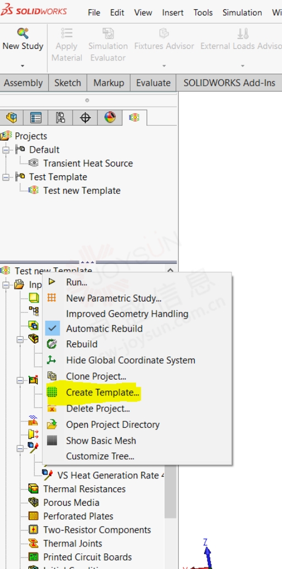Viewport: 282px width, 569px height.
Task: Switch to the Evaluate ribbon tab
Action: coord(153,83)
